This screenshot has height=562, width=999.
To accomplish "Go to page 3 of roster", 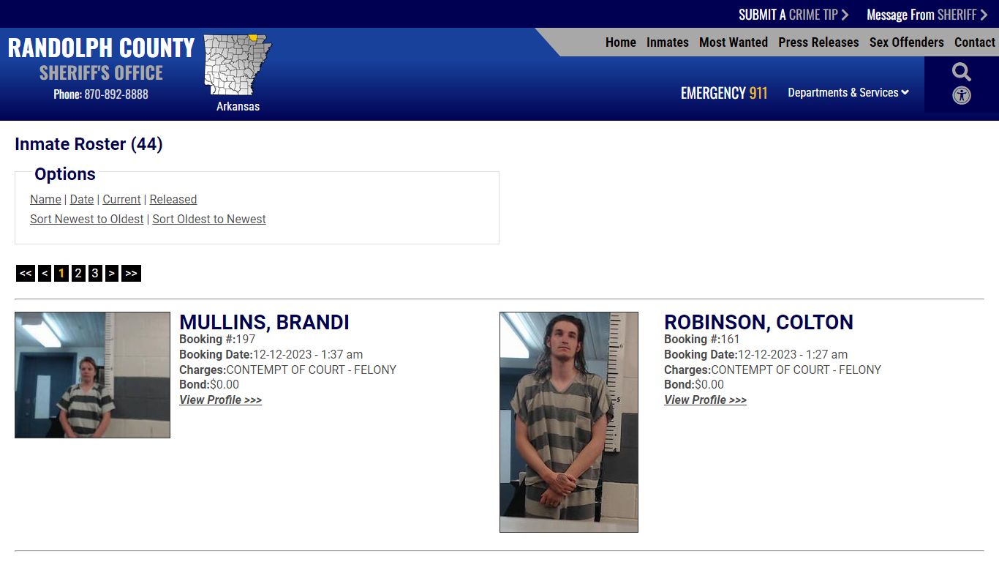I will [x=95, y=273].
